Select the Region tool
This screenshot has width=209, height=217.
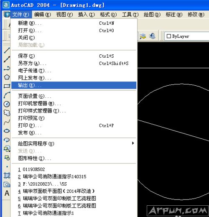pos(7,184)
